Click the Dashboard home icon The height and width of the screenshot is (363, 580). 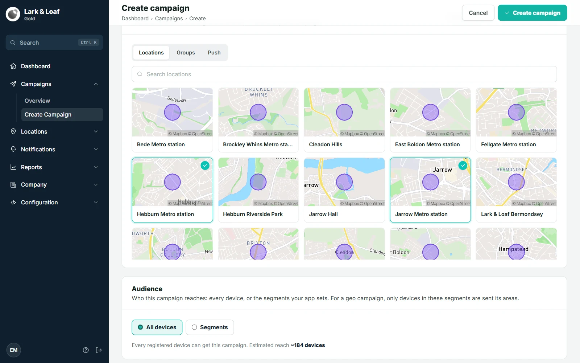point(13,66)
